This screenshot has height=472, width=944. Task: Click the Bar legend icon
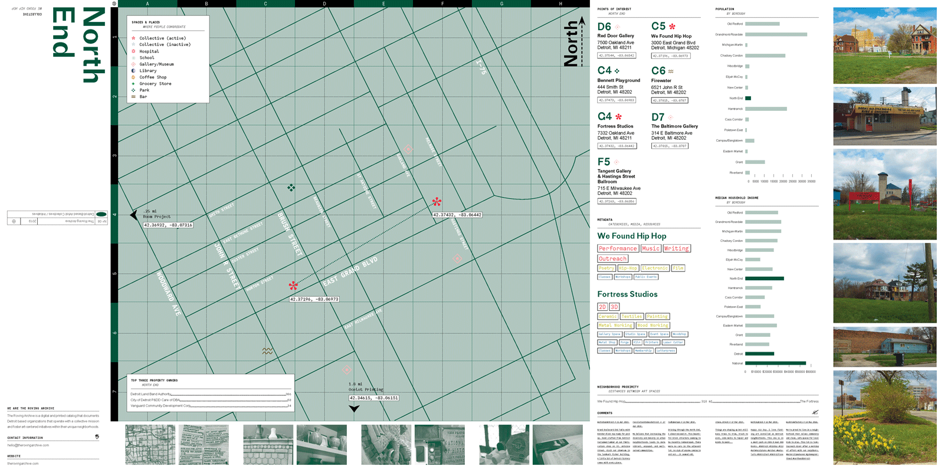(133, 96)
